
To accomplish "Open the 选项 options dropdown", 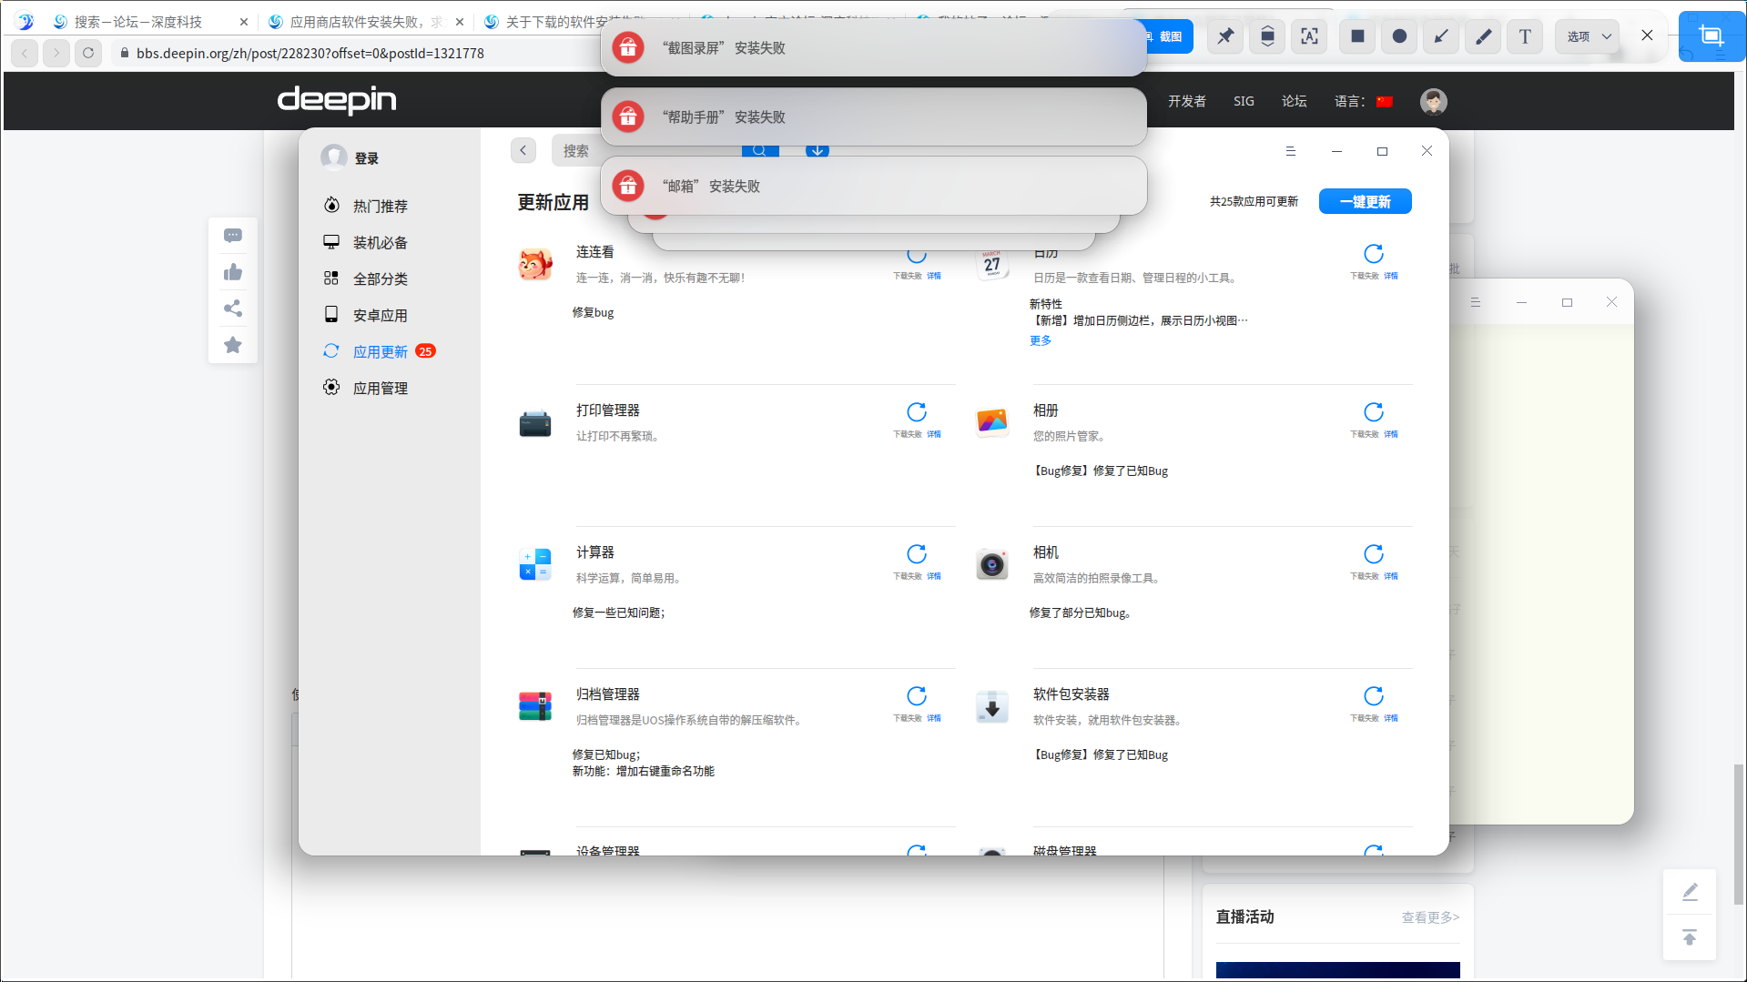I will tap(1589, 36).
